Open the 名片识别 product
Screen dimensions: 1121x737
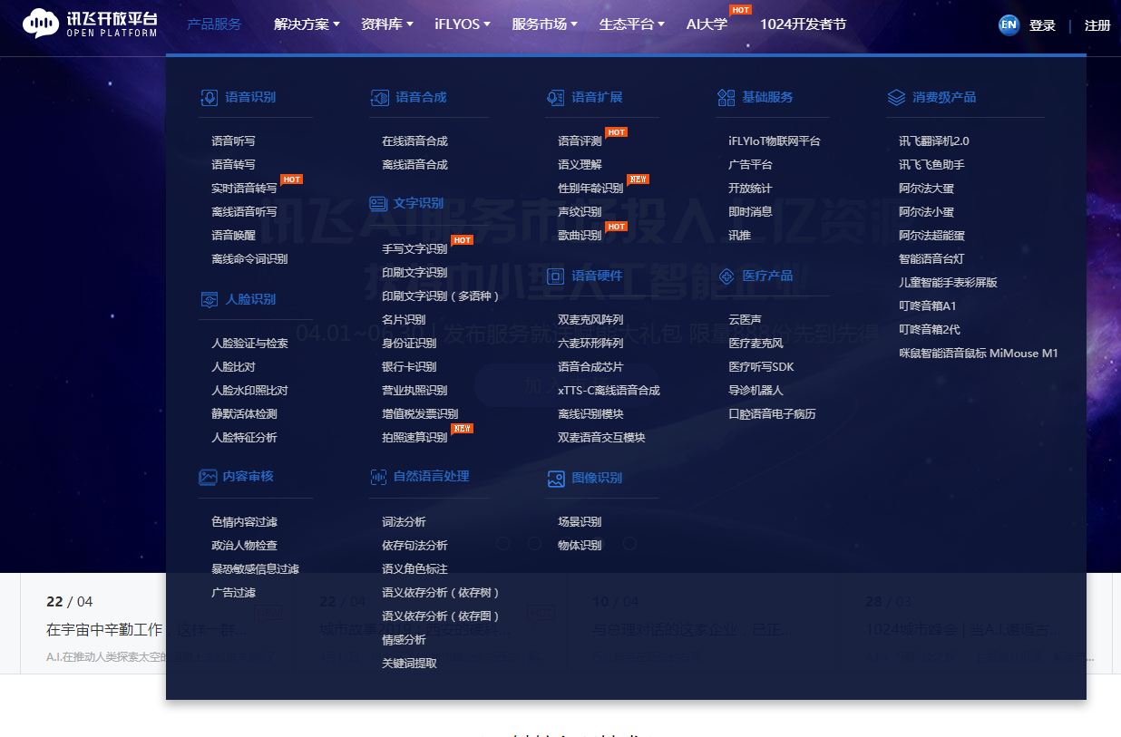click(404, 320)
